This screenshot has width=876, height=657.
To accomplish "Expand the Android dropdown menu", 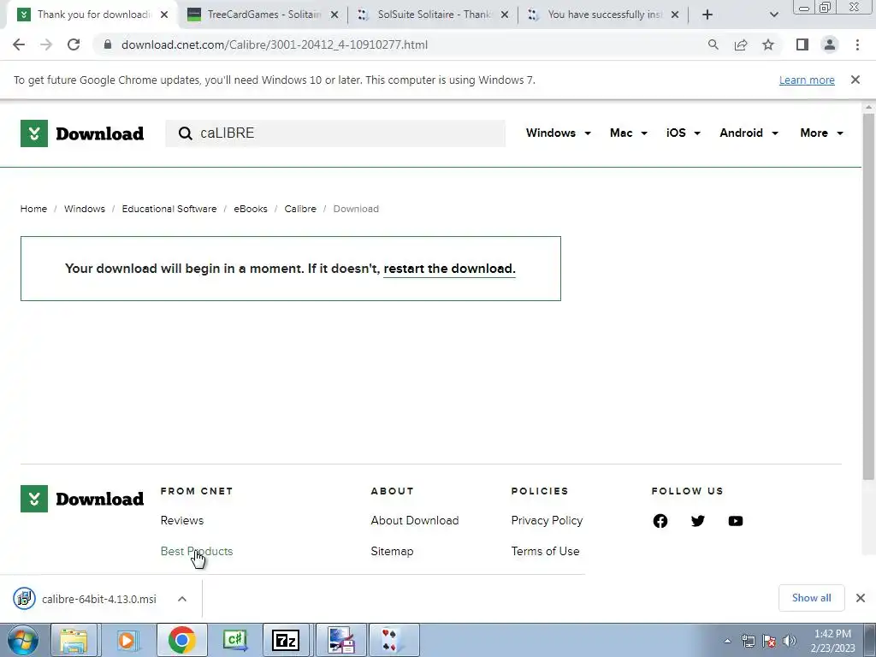I will click(x=749, y=133).
